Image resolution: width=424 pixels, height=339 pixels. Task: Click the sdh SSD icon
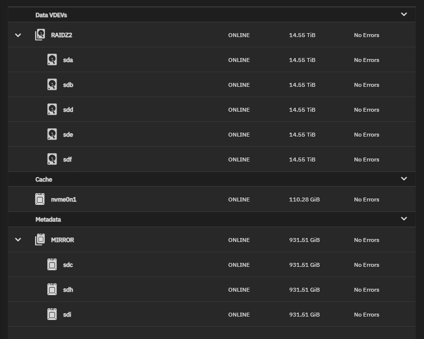coord(52,289)
